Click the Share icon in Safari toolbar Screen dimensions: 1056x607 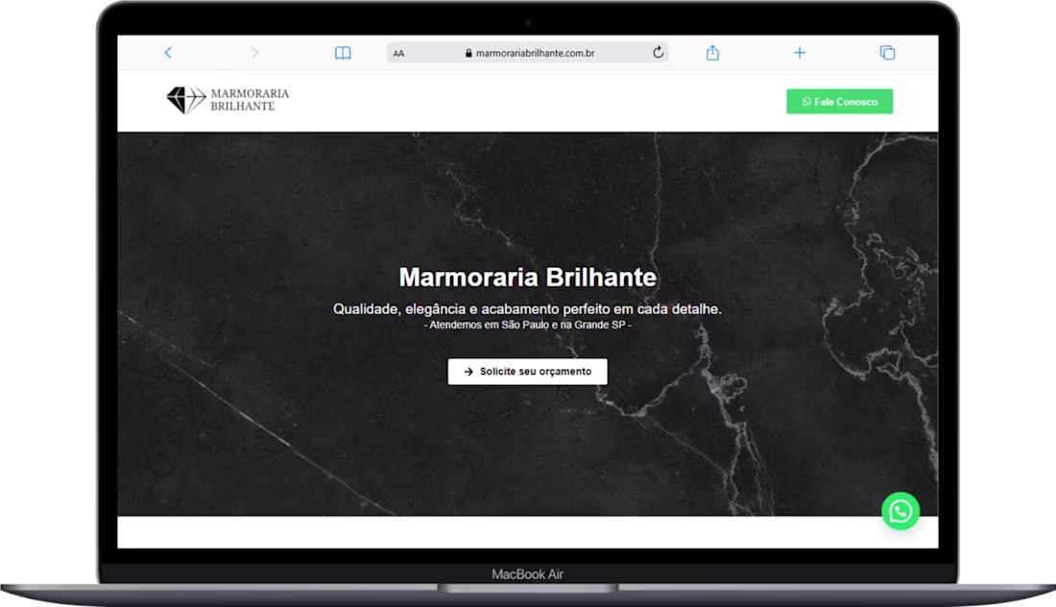(711, 53)
